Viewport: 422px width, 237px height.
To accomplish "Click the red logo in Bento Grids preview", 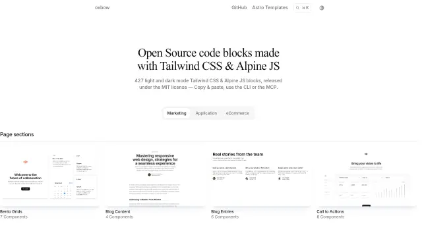I will [x=25, y=162].
